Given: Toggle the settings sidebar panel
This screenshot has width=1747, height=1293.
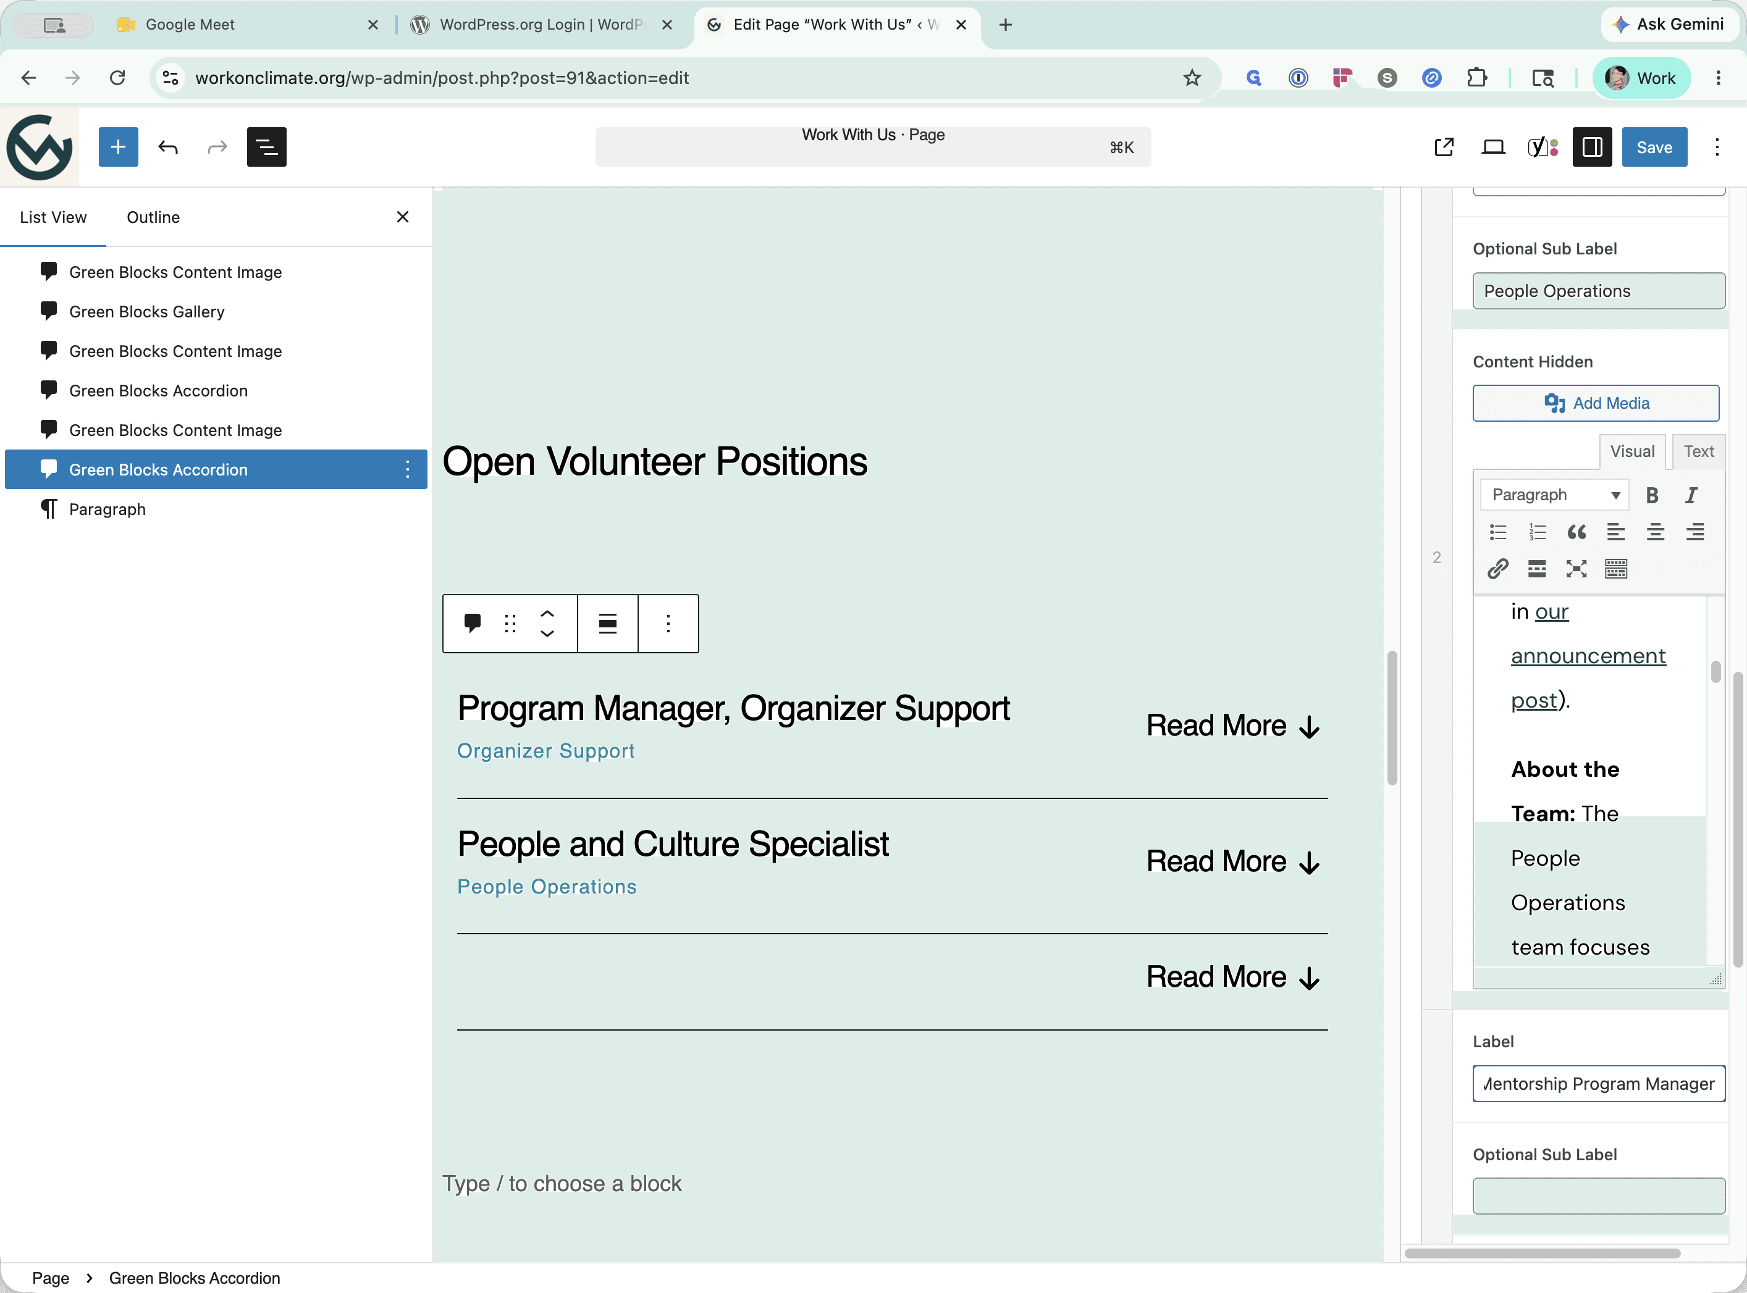Looking at the screenshot, I should (x=1592, y=147).
